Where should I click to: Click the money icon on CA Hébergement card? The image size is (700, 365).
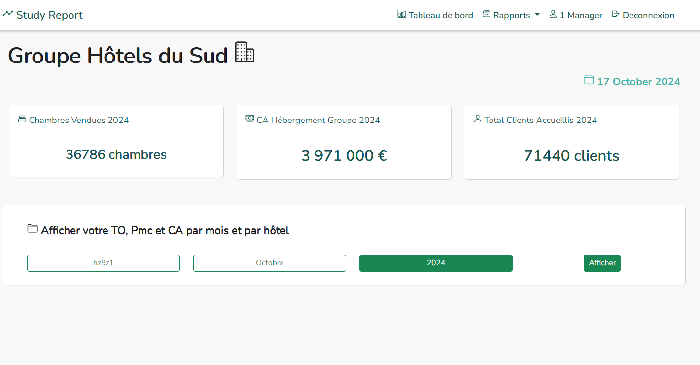[x=250, y=119]
